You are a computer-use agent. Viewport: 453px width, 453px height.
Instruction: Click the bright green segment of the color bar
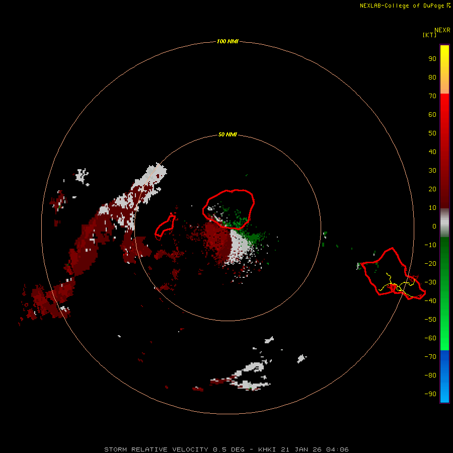(444, 293)
